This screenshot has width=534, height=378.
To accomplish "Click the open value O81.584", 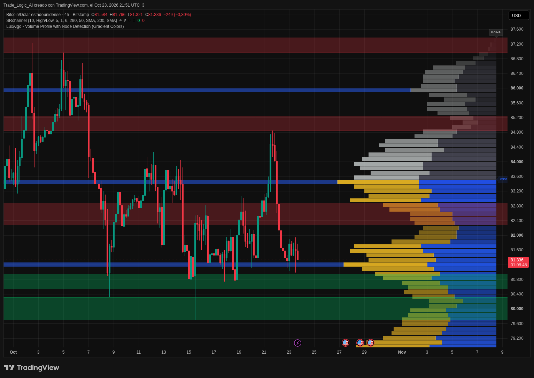I will tap(99, 15).
